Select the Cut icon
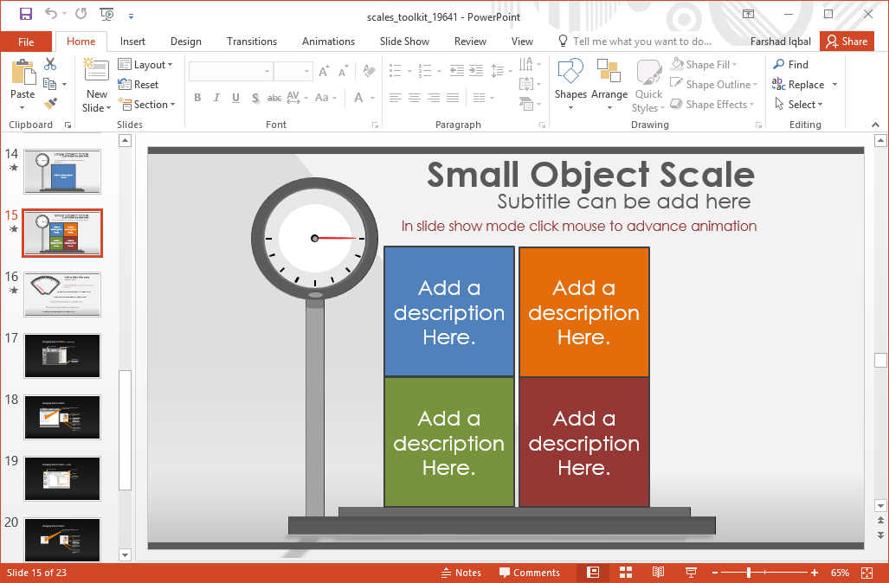This screenshot has width=889, height=583. [x=50, y=64]
